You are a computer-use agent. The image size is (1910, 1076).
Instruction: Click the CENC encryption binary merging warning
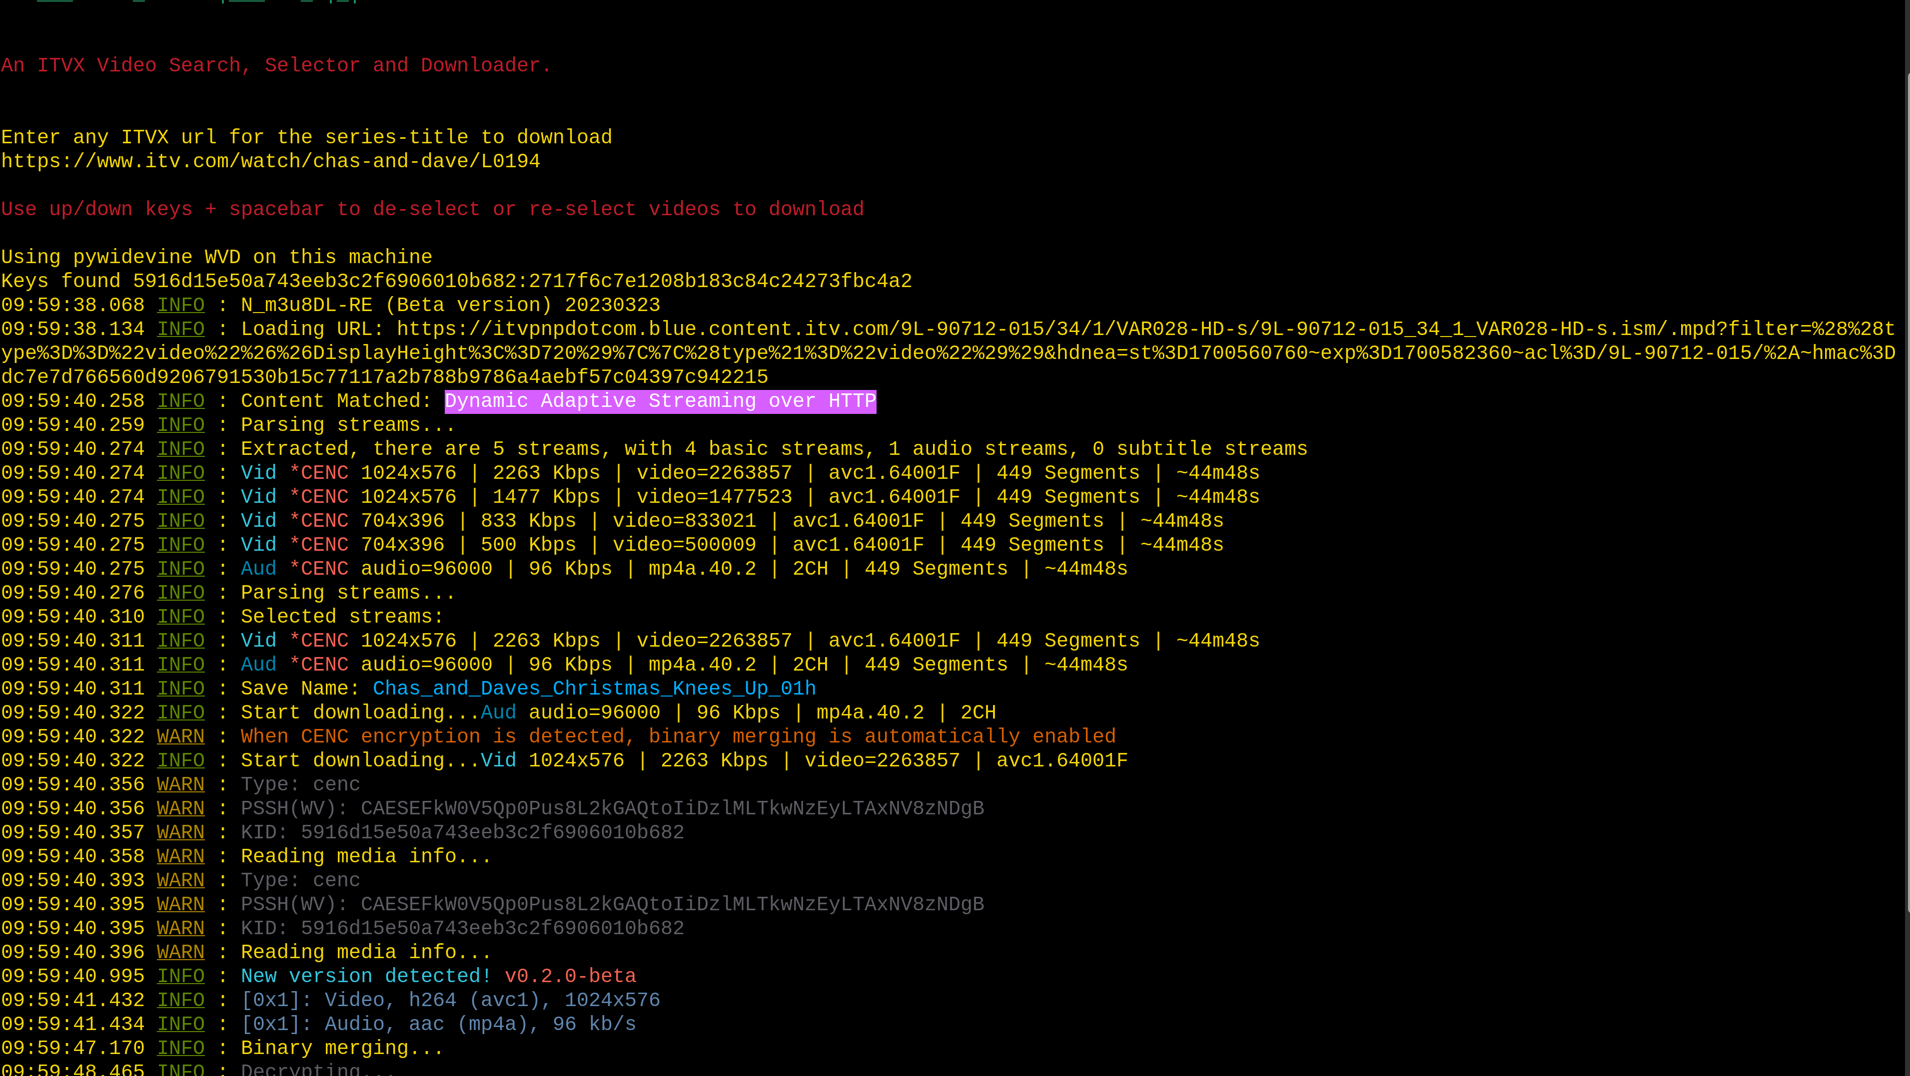click(678, 736)
